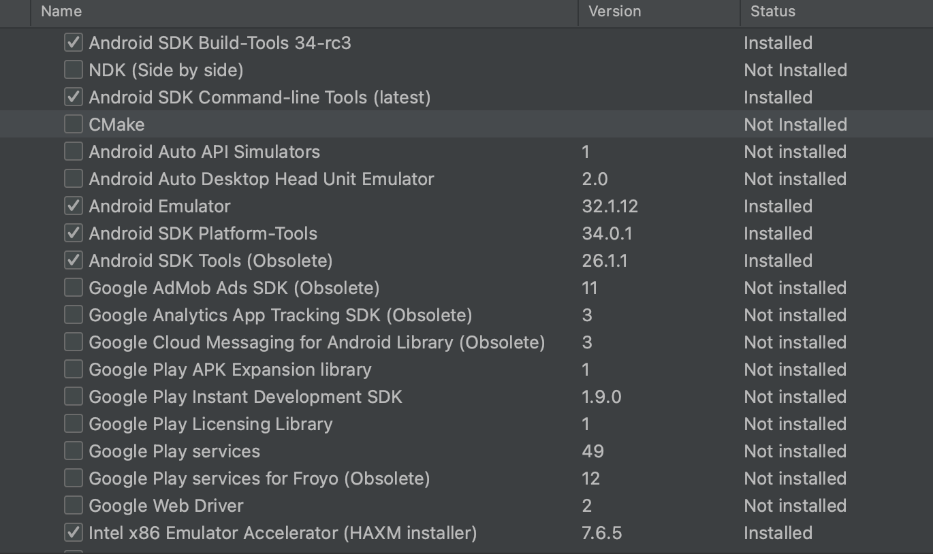Select the Platform-Tools version '34.0.1'
The height and width of the screenshot is (554, 933).
(x=607, y=233)
